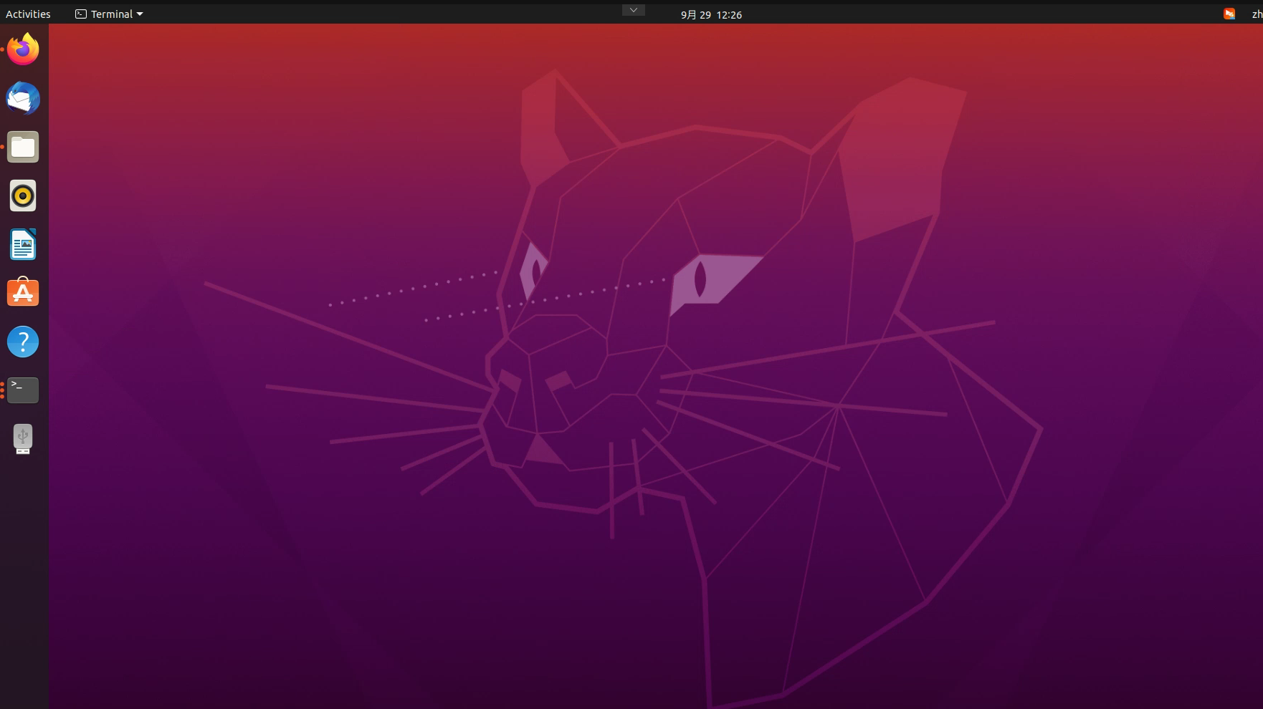This screenshot has height=709, width=1263.
Task: Open Ubuntu Software store icon
Action: pos(23,292)
